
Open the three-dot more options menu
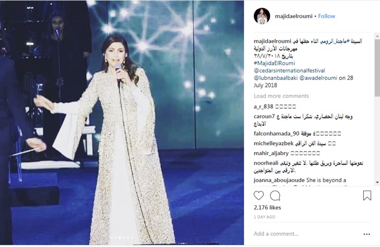(x=367, y=234)
